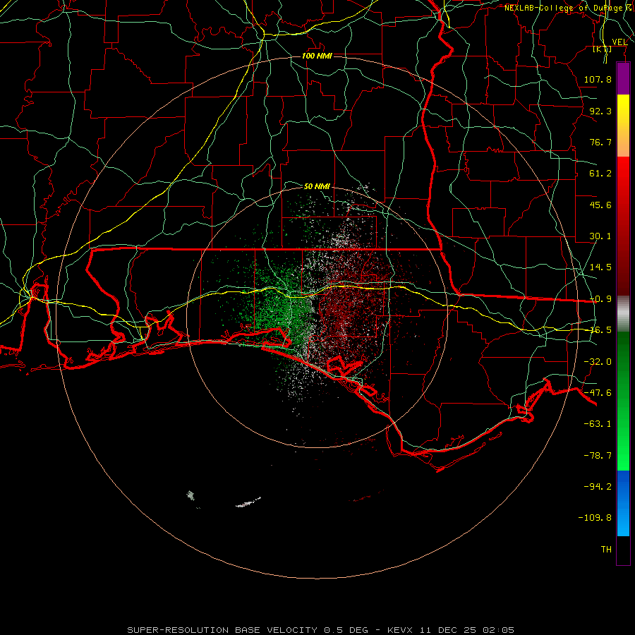Select the -63.1 velocity scale value
This screenshot has width=635, height=635.
[598, 424]
